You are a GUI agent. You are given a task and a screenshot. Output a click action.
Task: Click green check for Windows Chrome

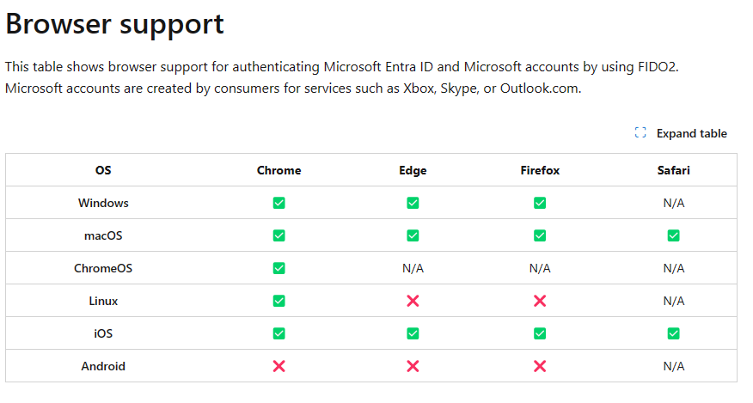coord(279,203)
